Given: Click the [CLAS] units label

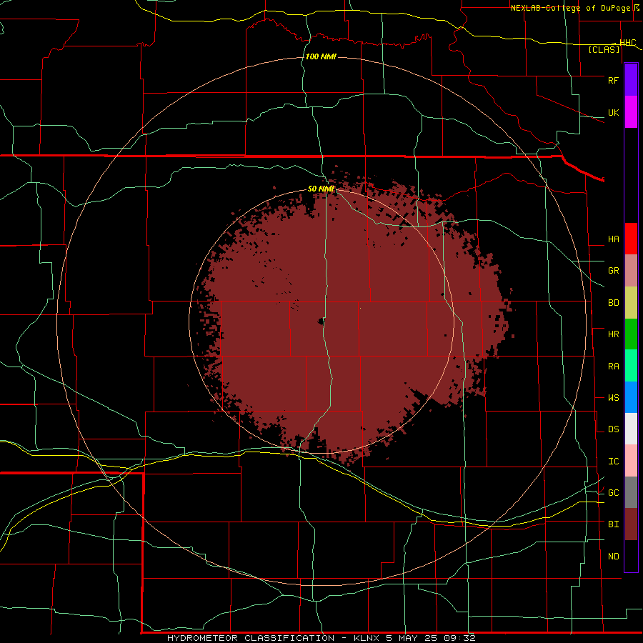Looking at the screenshot, I should 604,49.
